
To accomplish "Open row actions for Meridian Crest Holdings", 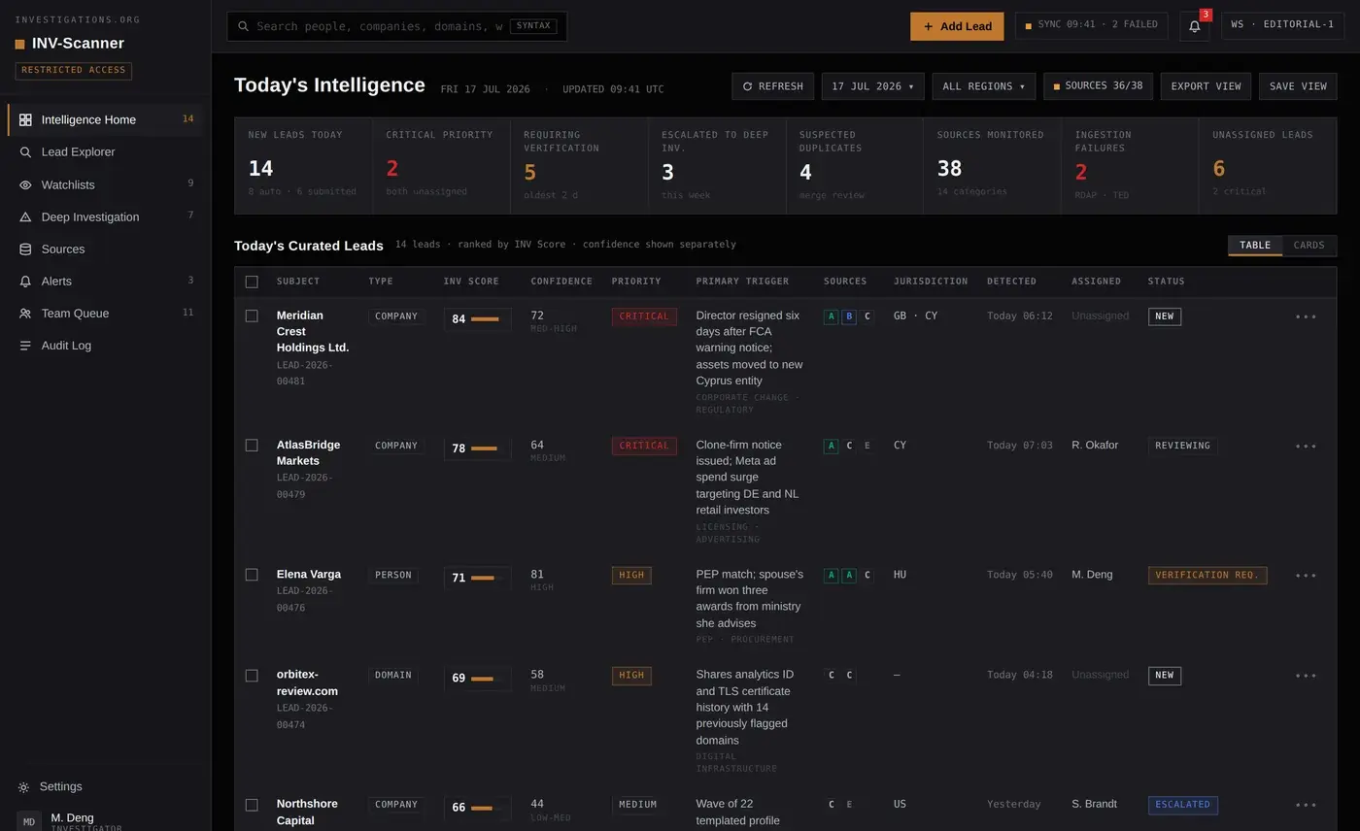I will click(1306, 316).
